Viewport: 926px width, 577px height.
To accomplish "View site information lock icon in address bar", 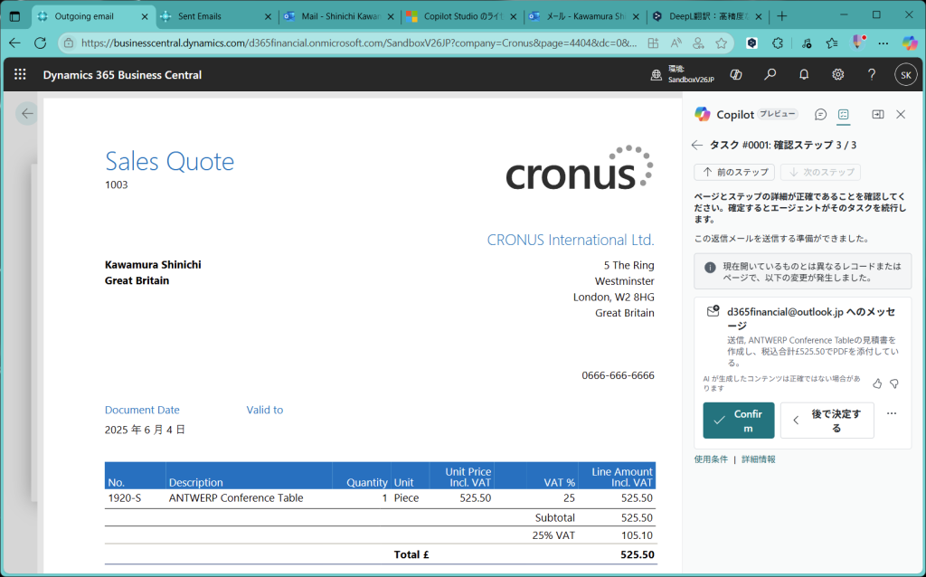I will tap(69, 43).
